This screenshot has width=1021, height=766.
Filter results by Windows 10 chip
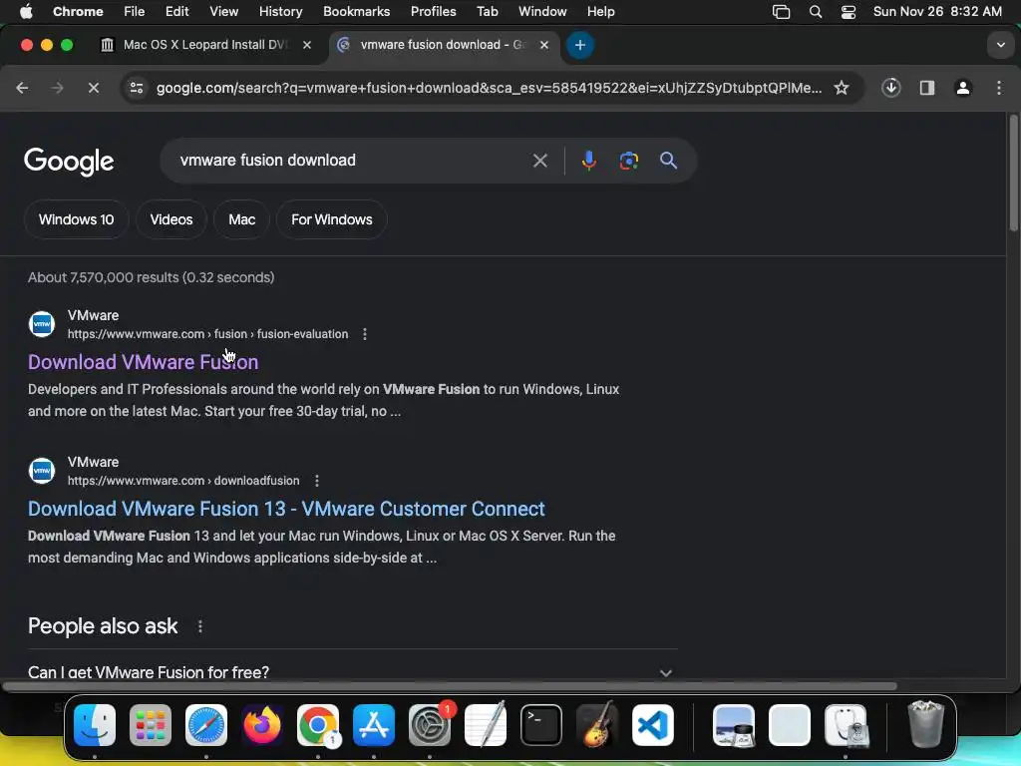76,219
